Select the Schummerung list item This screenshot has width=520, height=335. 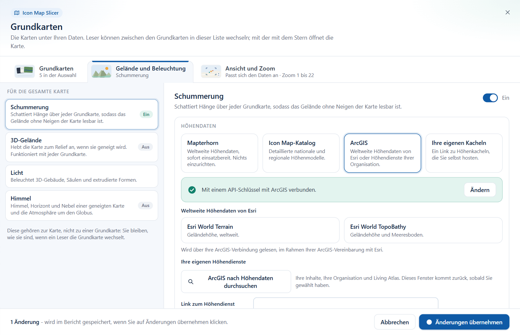coord(82,114)
